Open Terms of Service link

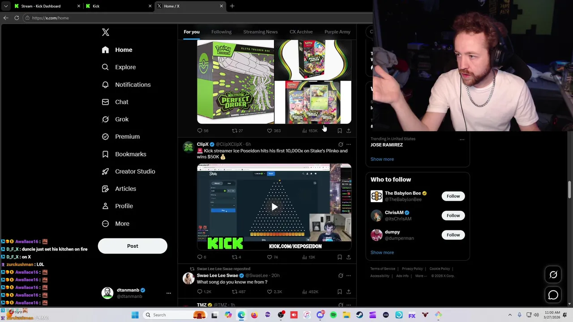point(383,269)
